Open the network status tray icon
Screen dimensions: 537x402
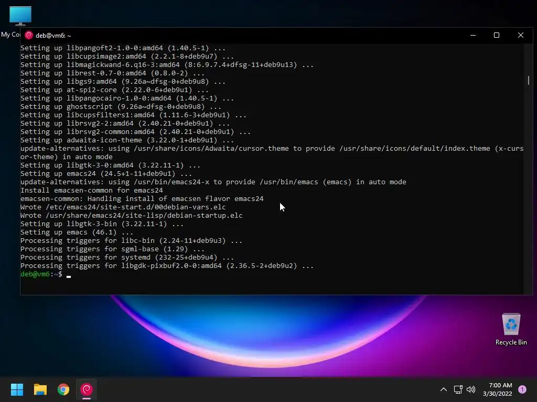(x=458, y=389)
